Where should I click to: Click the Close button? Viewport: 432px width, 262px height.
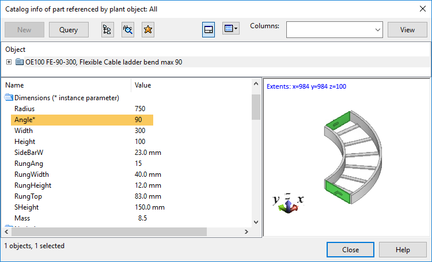350,250
